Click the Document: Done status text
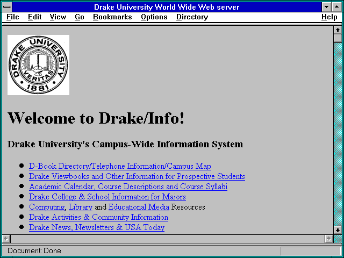This screenshot has height=258, width=344. [x=34, y=250]
